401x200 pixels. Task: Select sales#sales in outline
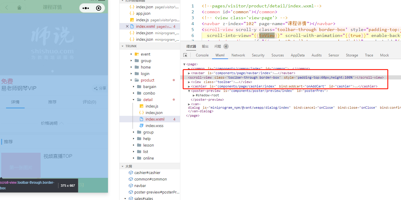pyautogui.click(x=144, y=199)
